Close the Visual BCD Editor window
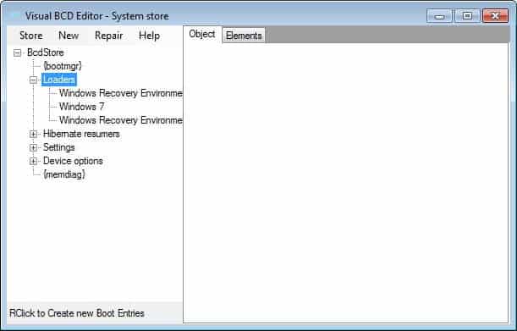 click(x=495, y=16)
